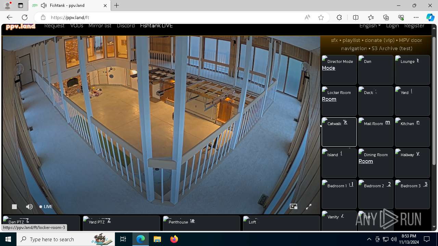Screen dimensions: 438x246
Task: Mute the stream volume speaker icon
Action: [29, 207]
